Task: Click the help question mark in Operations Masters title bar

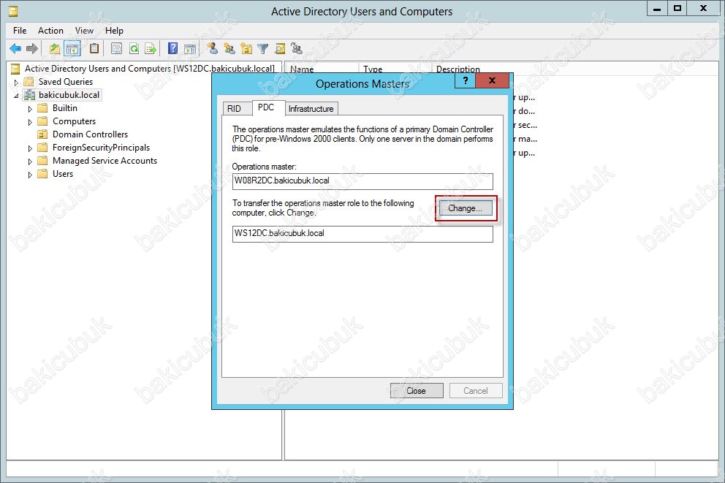Action: click(x=465, y=80)
